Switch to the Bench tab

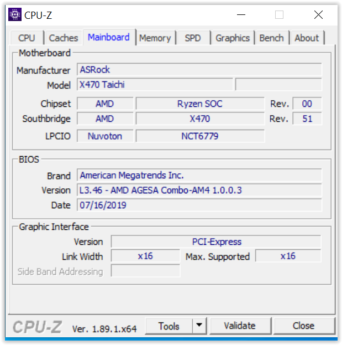click(x=272, y=38)
